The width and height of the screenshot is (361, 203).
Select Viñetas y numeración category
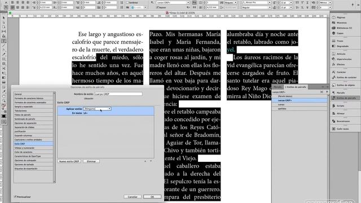33,148
